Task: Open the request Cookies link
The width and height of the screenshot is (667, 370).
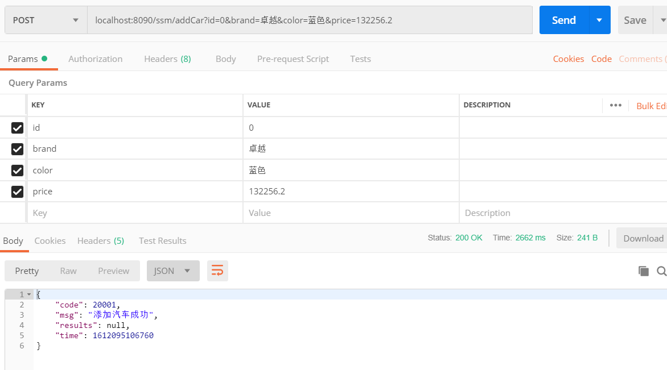Action: 569,59
